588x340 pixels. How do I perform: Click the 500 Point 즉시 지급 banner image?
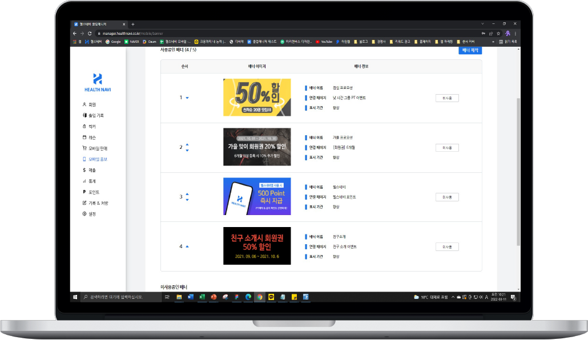(257, 196)
